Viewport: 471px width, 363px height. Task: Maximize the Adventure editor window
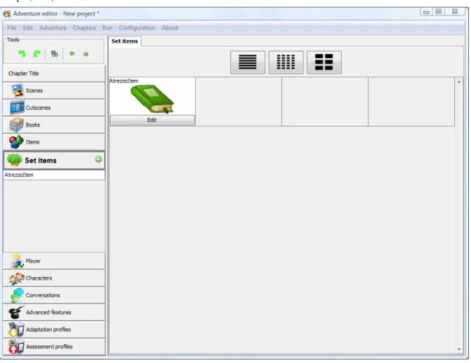tap(439, 12)
